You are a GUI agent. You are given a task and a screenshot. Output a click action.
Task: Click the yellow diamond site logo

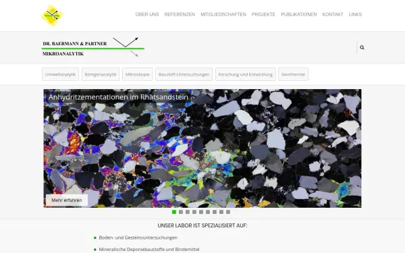[52, 16]
